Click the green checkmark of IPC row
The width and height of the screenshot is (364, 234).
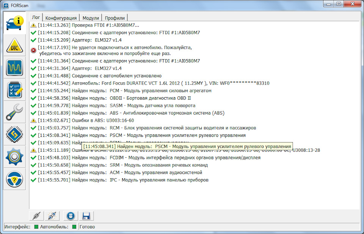(x=33, y=180)
